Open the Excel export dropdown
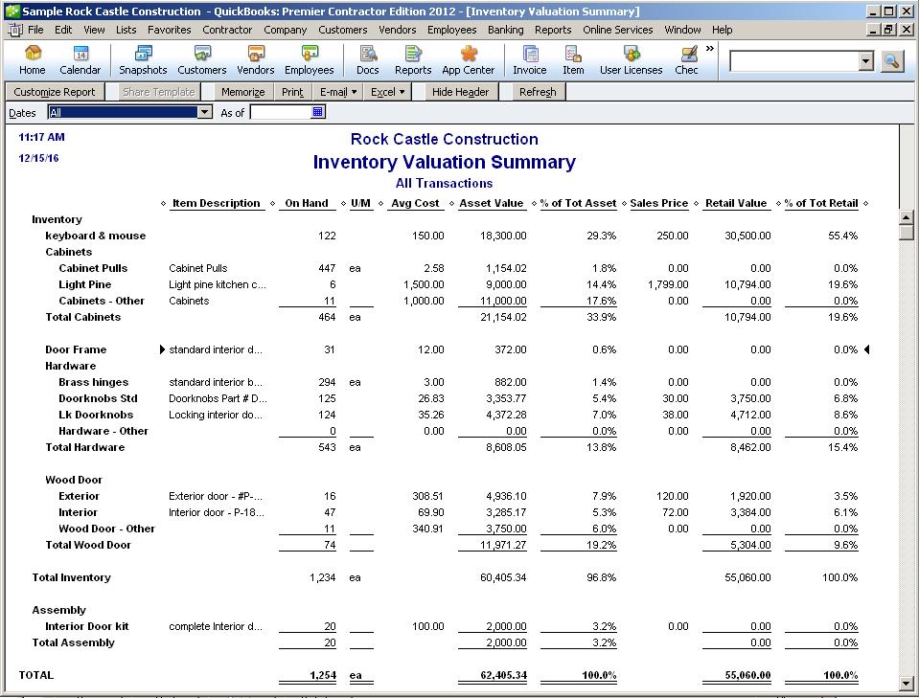Screen dimensions: 919x698 click(387, 92)
